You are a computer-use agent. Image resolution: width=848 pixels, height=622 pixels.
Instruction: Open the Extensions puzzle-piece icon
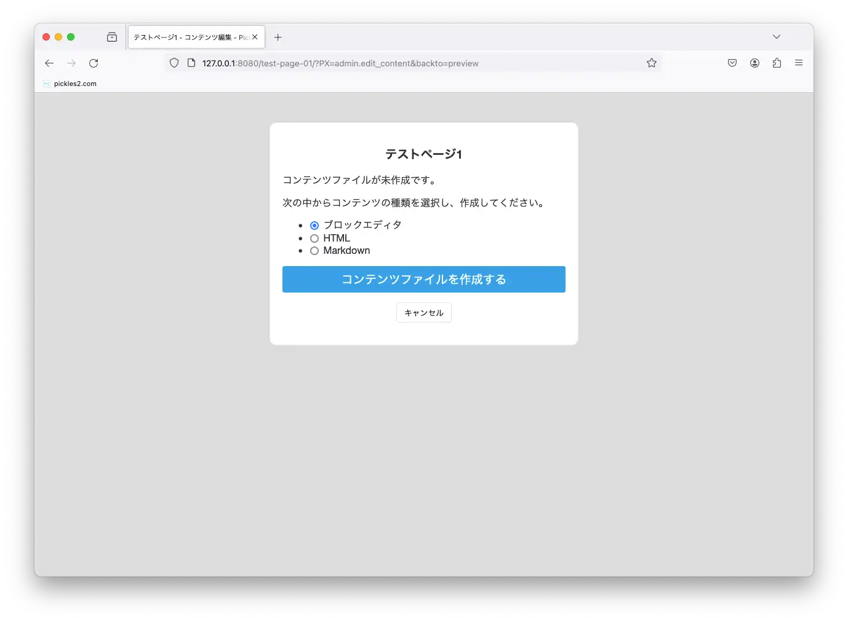click(x=777, y=63)
